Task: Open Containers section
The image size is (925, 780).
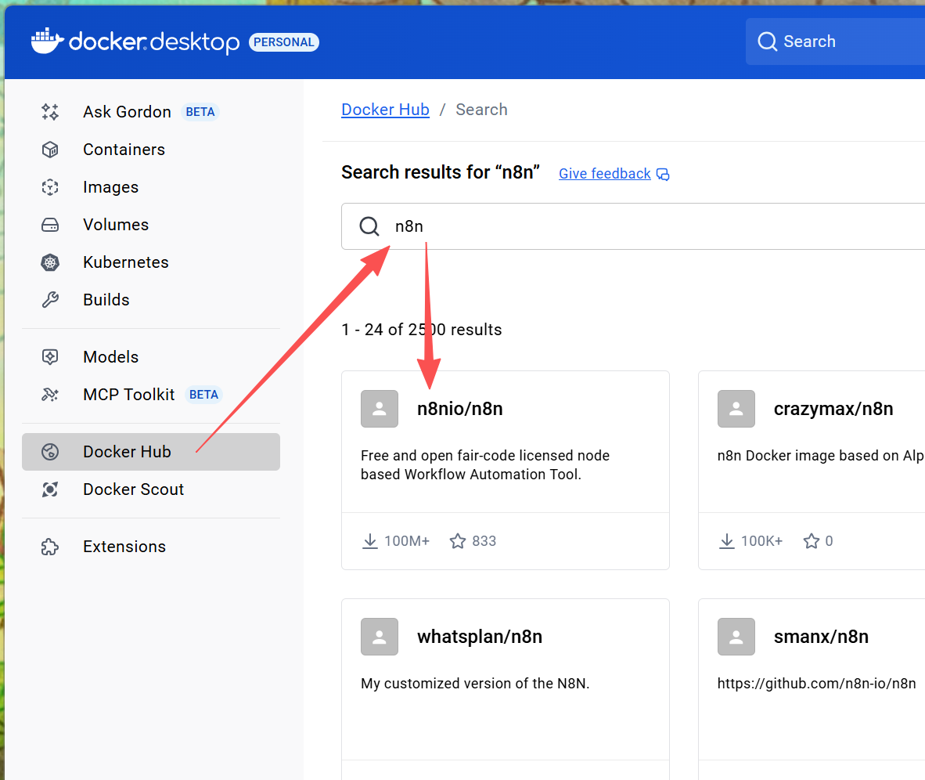Action: [x=151, y=150]
